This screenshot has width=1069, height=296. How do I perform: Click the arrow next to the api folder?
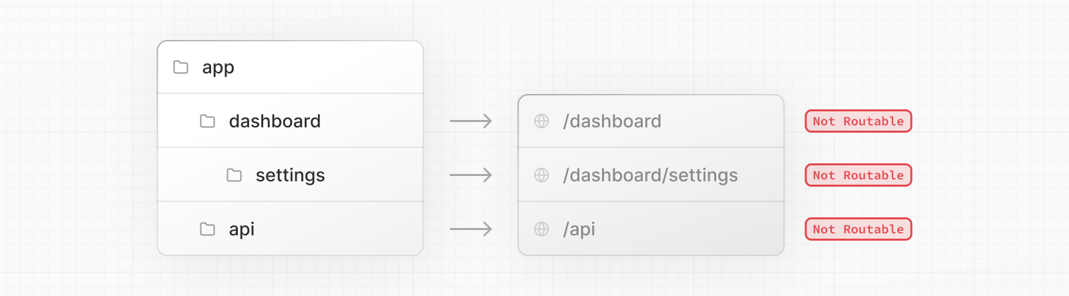470,229
